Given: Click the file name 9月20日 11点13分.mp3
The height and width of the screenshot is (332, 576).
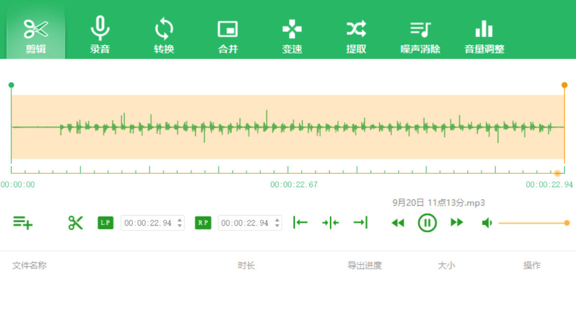Looking at the screenshot, I should (x=439, y=203).
